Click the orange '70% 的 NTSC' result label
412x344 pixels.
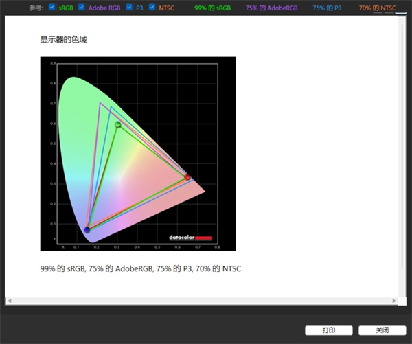click(377, 8)
